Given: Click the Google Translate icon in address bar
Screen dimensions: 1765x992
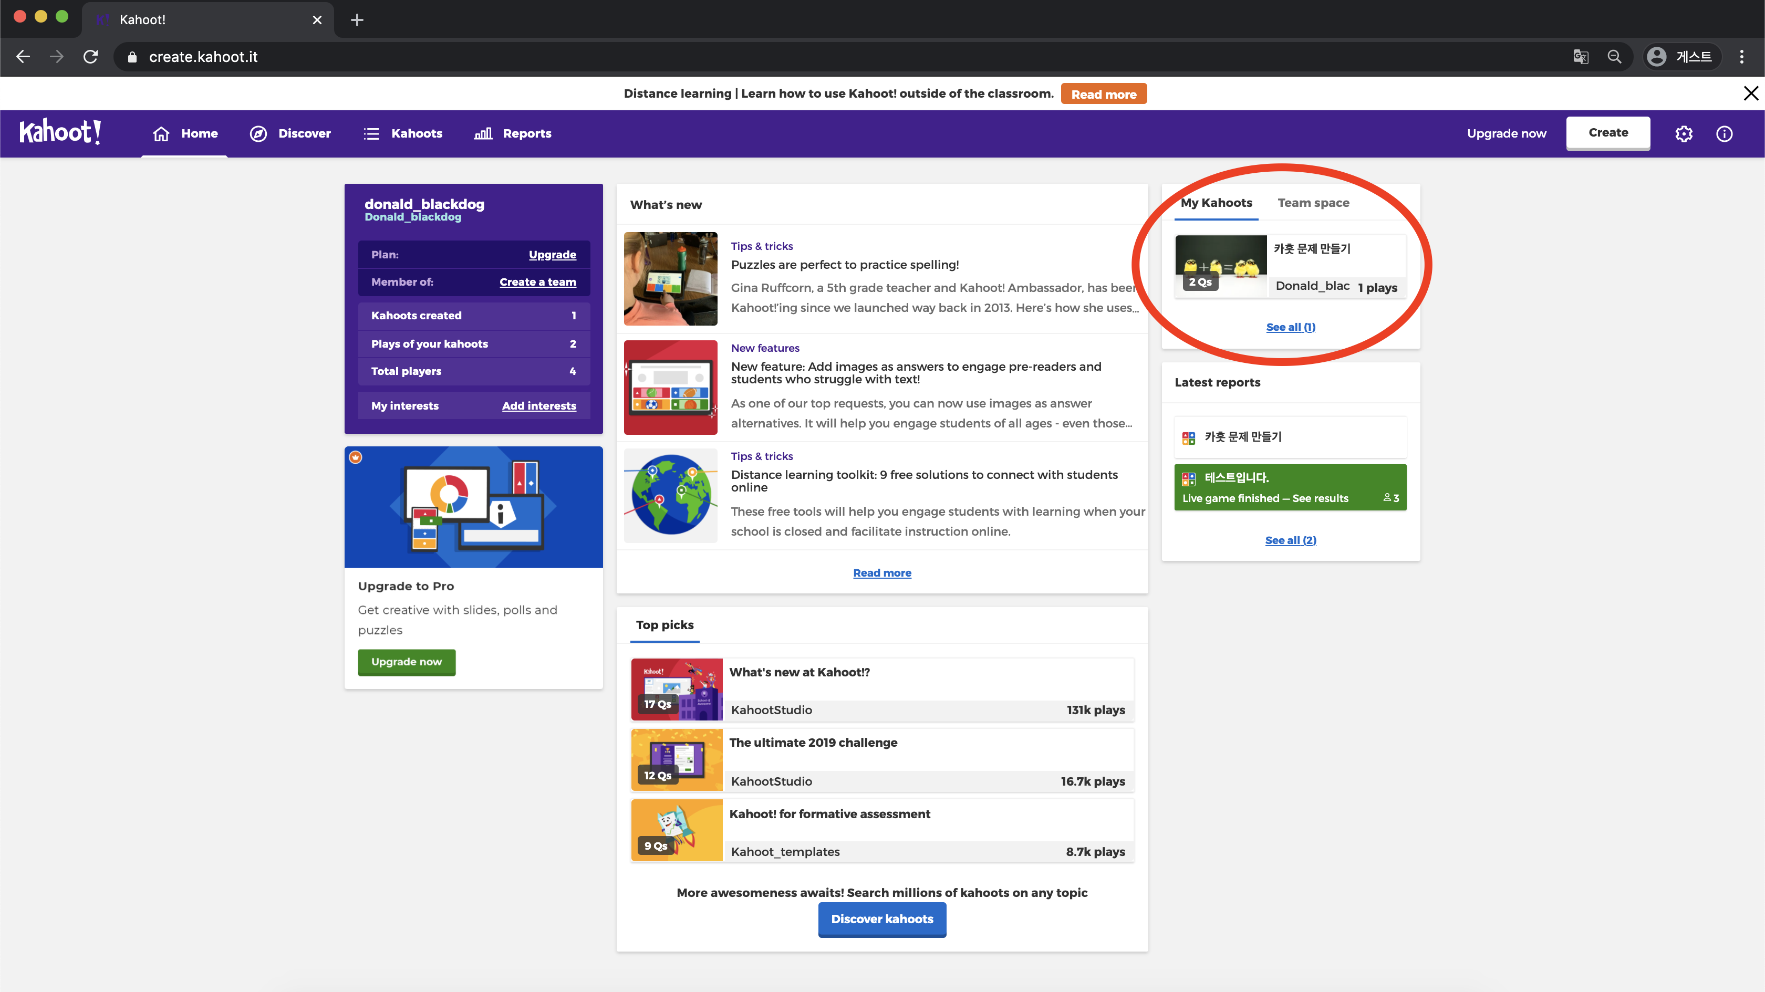Looking at the screenshot, I should point(1580,57).
